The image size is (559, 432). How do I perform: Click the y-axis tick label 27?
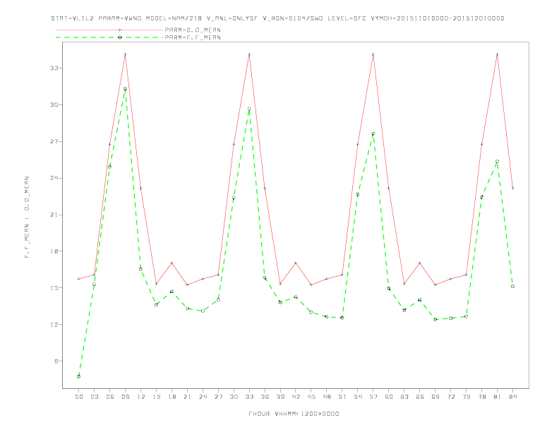point(54,141)
